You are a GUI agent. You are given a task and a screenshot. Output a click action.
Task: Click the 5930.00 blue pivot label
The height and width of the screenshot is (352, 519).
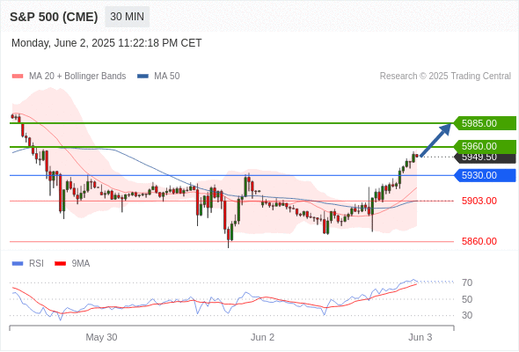pos(485,175)
